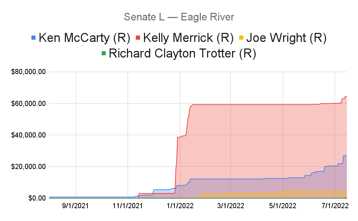The height and width of the screenshot is (221, 358).
Task: Select Richard Clayton Trotter (R) legend label
Action: tap(182, 54)
